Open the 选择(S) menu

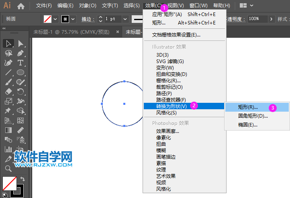pos(131,6)
